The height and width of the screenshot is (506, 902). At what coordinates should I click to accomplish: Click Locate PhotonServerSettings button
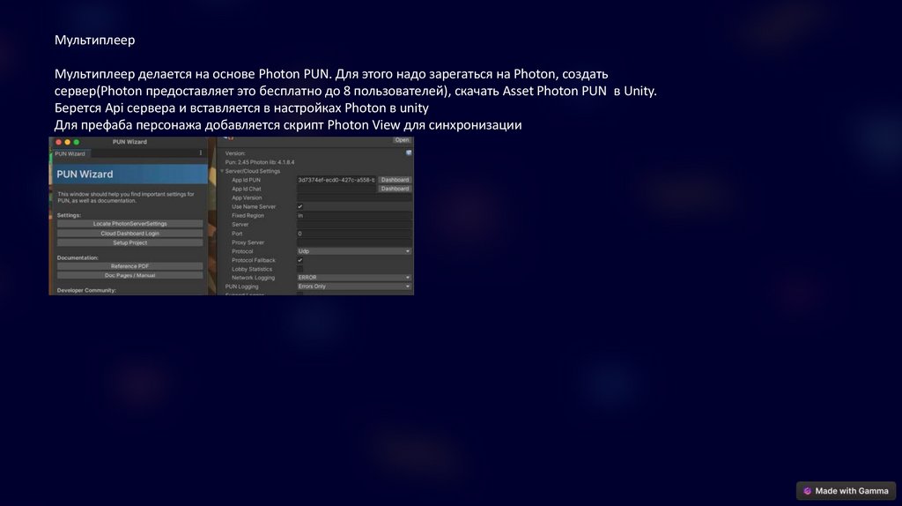pyautogui.click(x=130, y=224)
